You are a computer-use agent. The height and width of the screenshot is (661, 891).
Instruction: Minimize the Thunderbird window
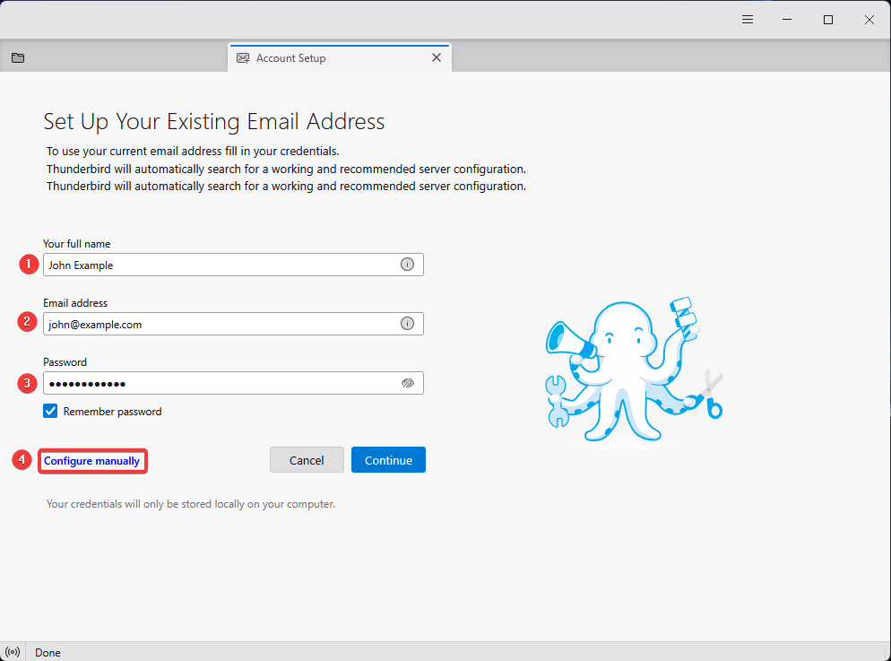tap(787, 20)
